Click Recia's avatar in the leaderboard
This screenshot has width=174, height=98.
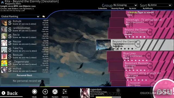click(4, 36)
